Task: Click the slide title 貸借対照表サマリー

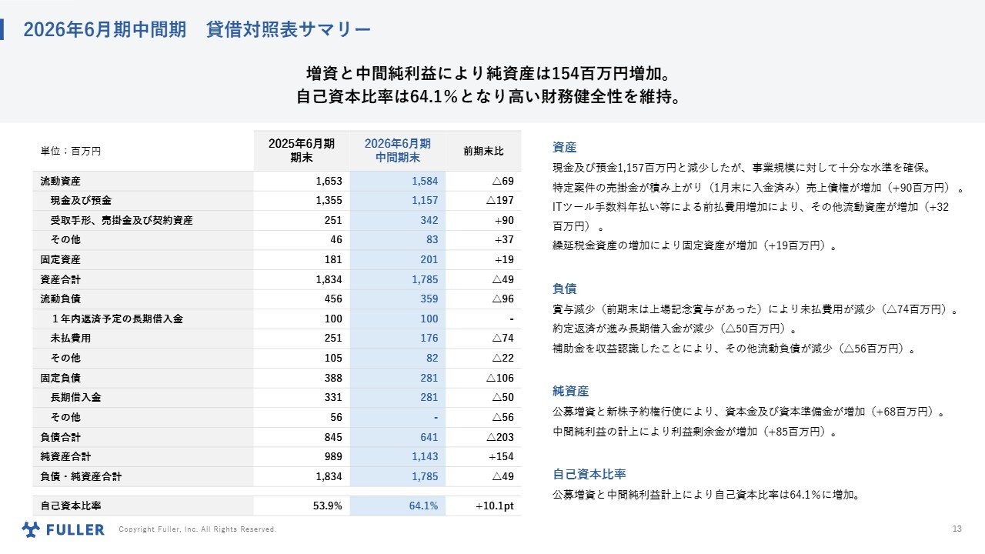Action: pos(197,29)
